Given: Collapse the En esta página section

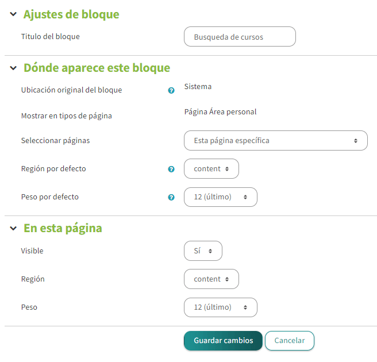Looking at the screenshot, I should pyautogui.click(x=13, y=228).
